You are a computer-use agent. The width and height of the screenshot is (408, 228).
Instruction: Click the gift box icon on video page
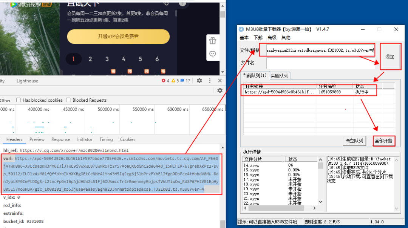(213, 41)
